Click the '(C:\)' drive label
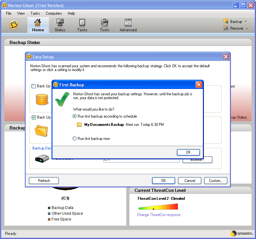The width and height of the screenshot is (256, 239). 65,198
